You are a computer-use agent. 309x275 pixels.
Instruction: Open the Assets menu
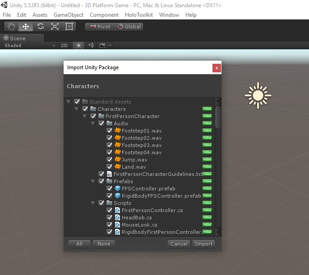(40, 15)
